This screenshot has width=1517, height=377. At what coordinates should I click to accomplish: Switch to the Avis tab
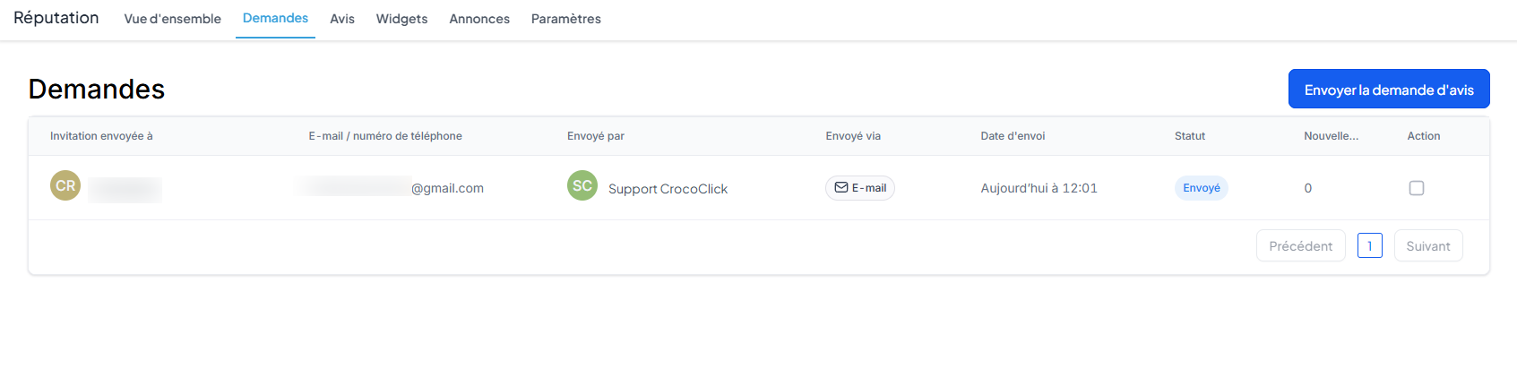342,19
